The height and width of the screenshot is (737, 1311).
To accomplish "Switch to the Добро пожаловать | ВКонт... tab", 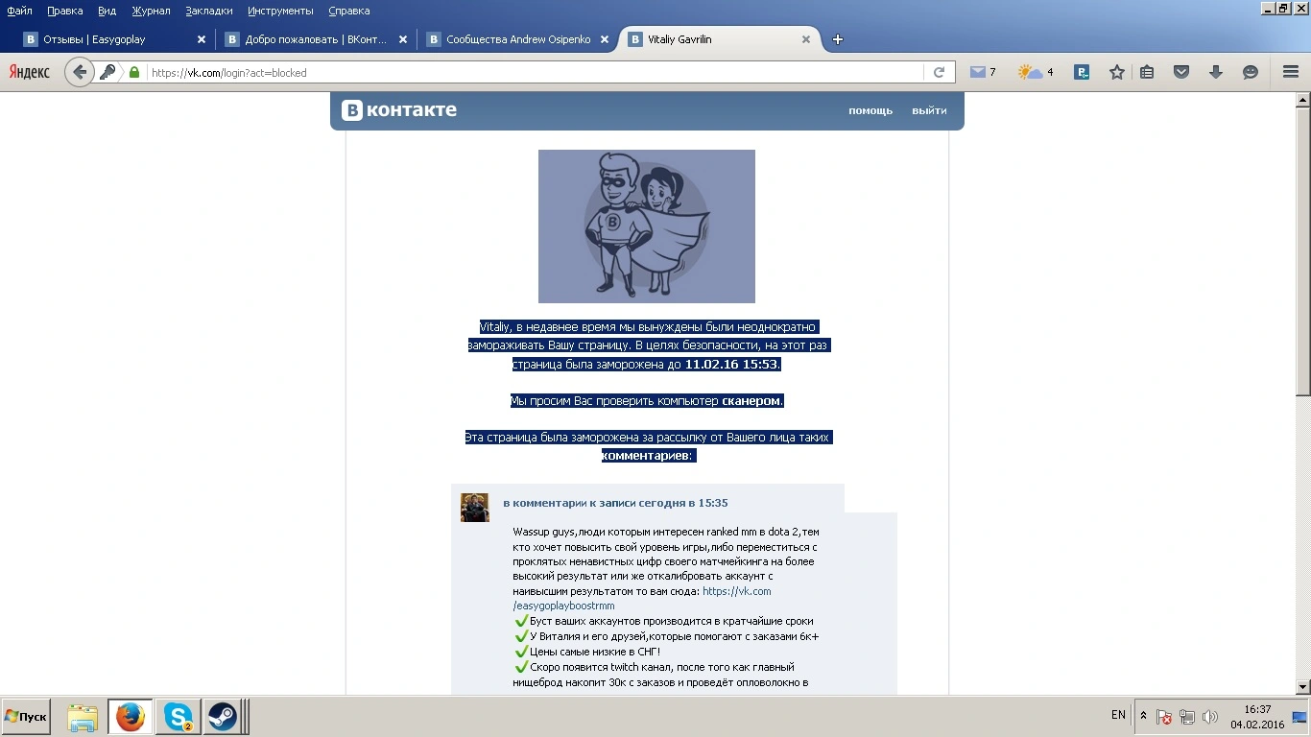I will click(315, 39).
